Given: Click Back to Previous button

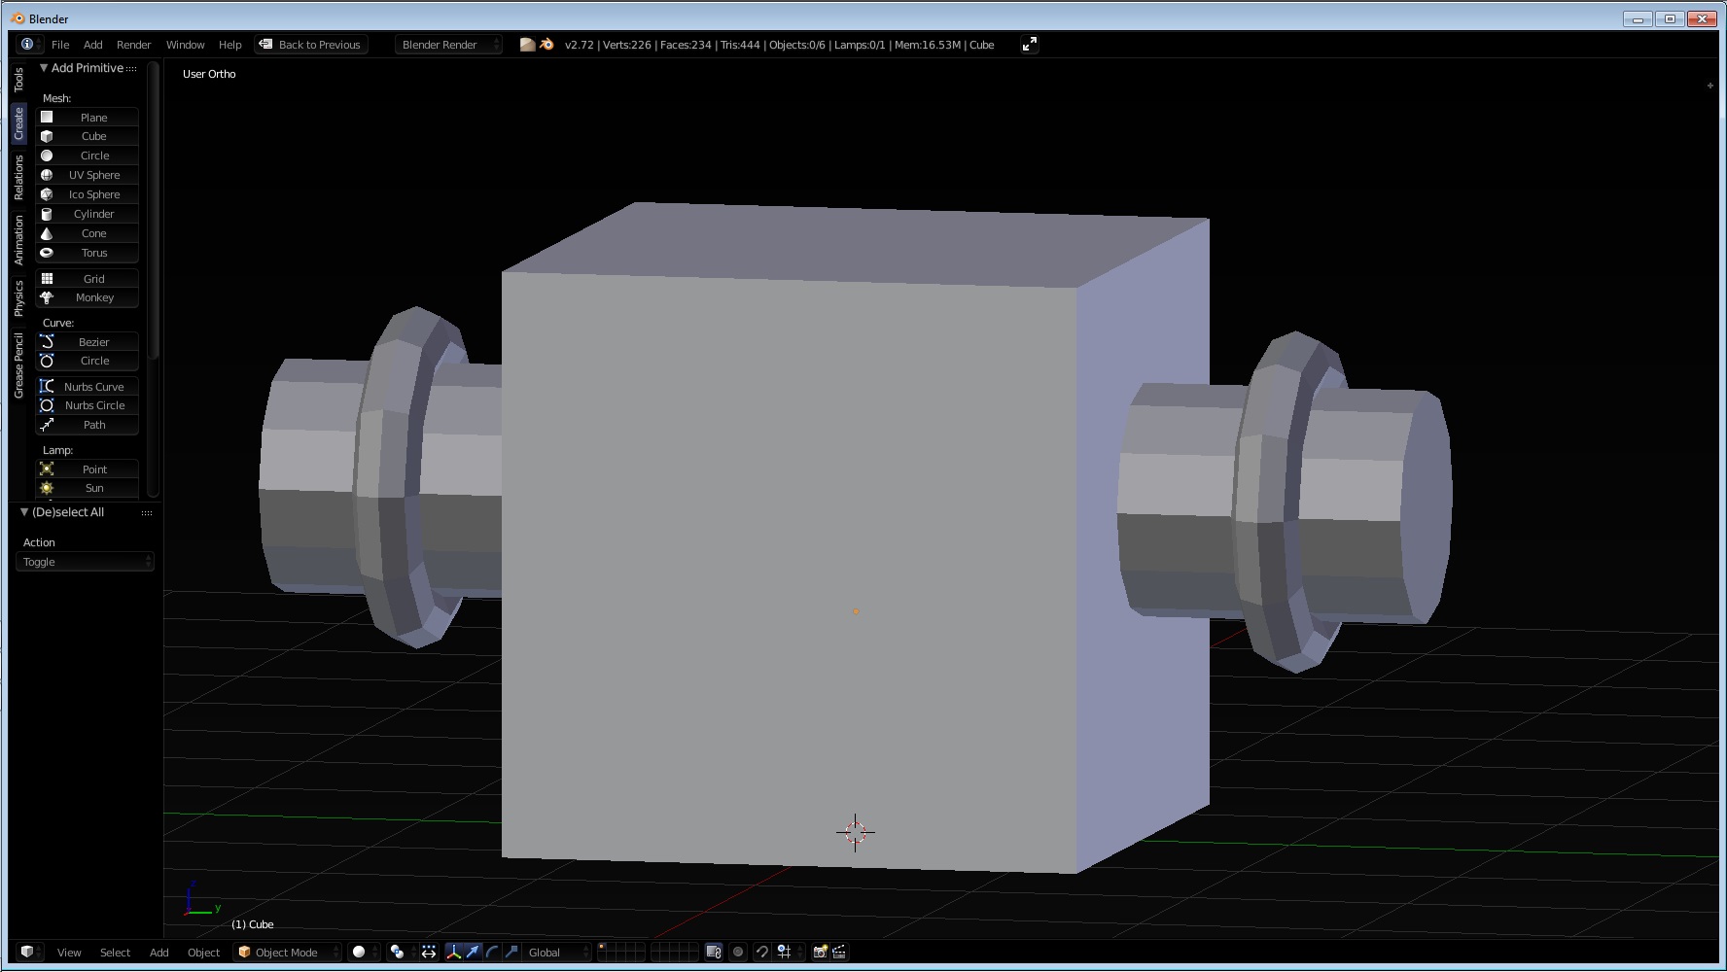Looking at the screenshot, I should (311, 45).
